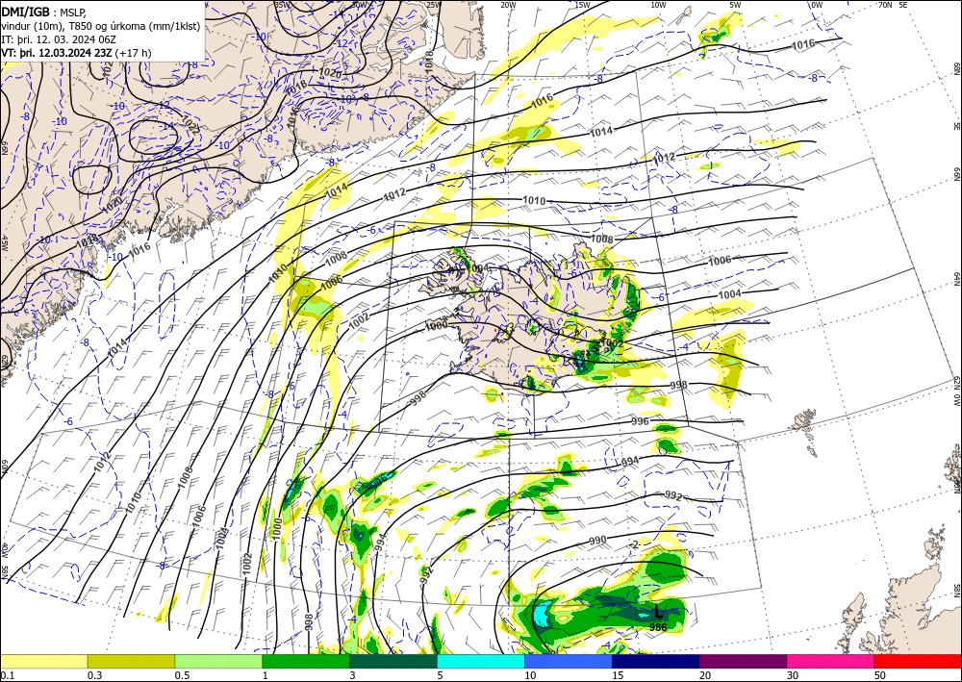Click the '996' isobar label
This screenshot has width=962, height=682.
(640, 421)
